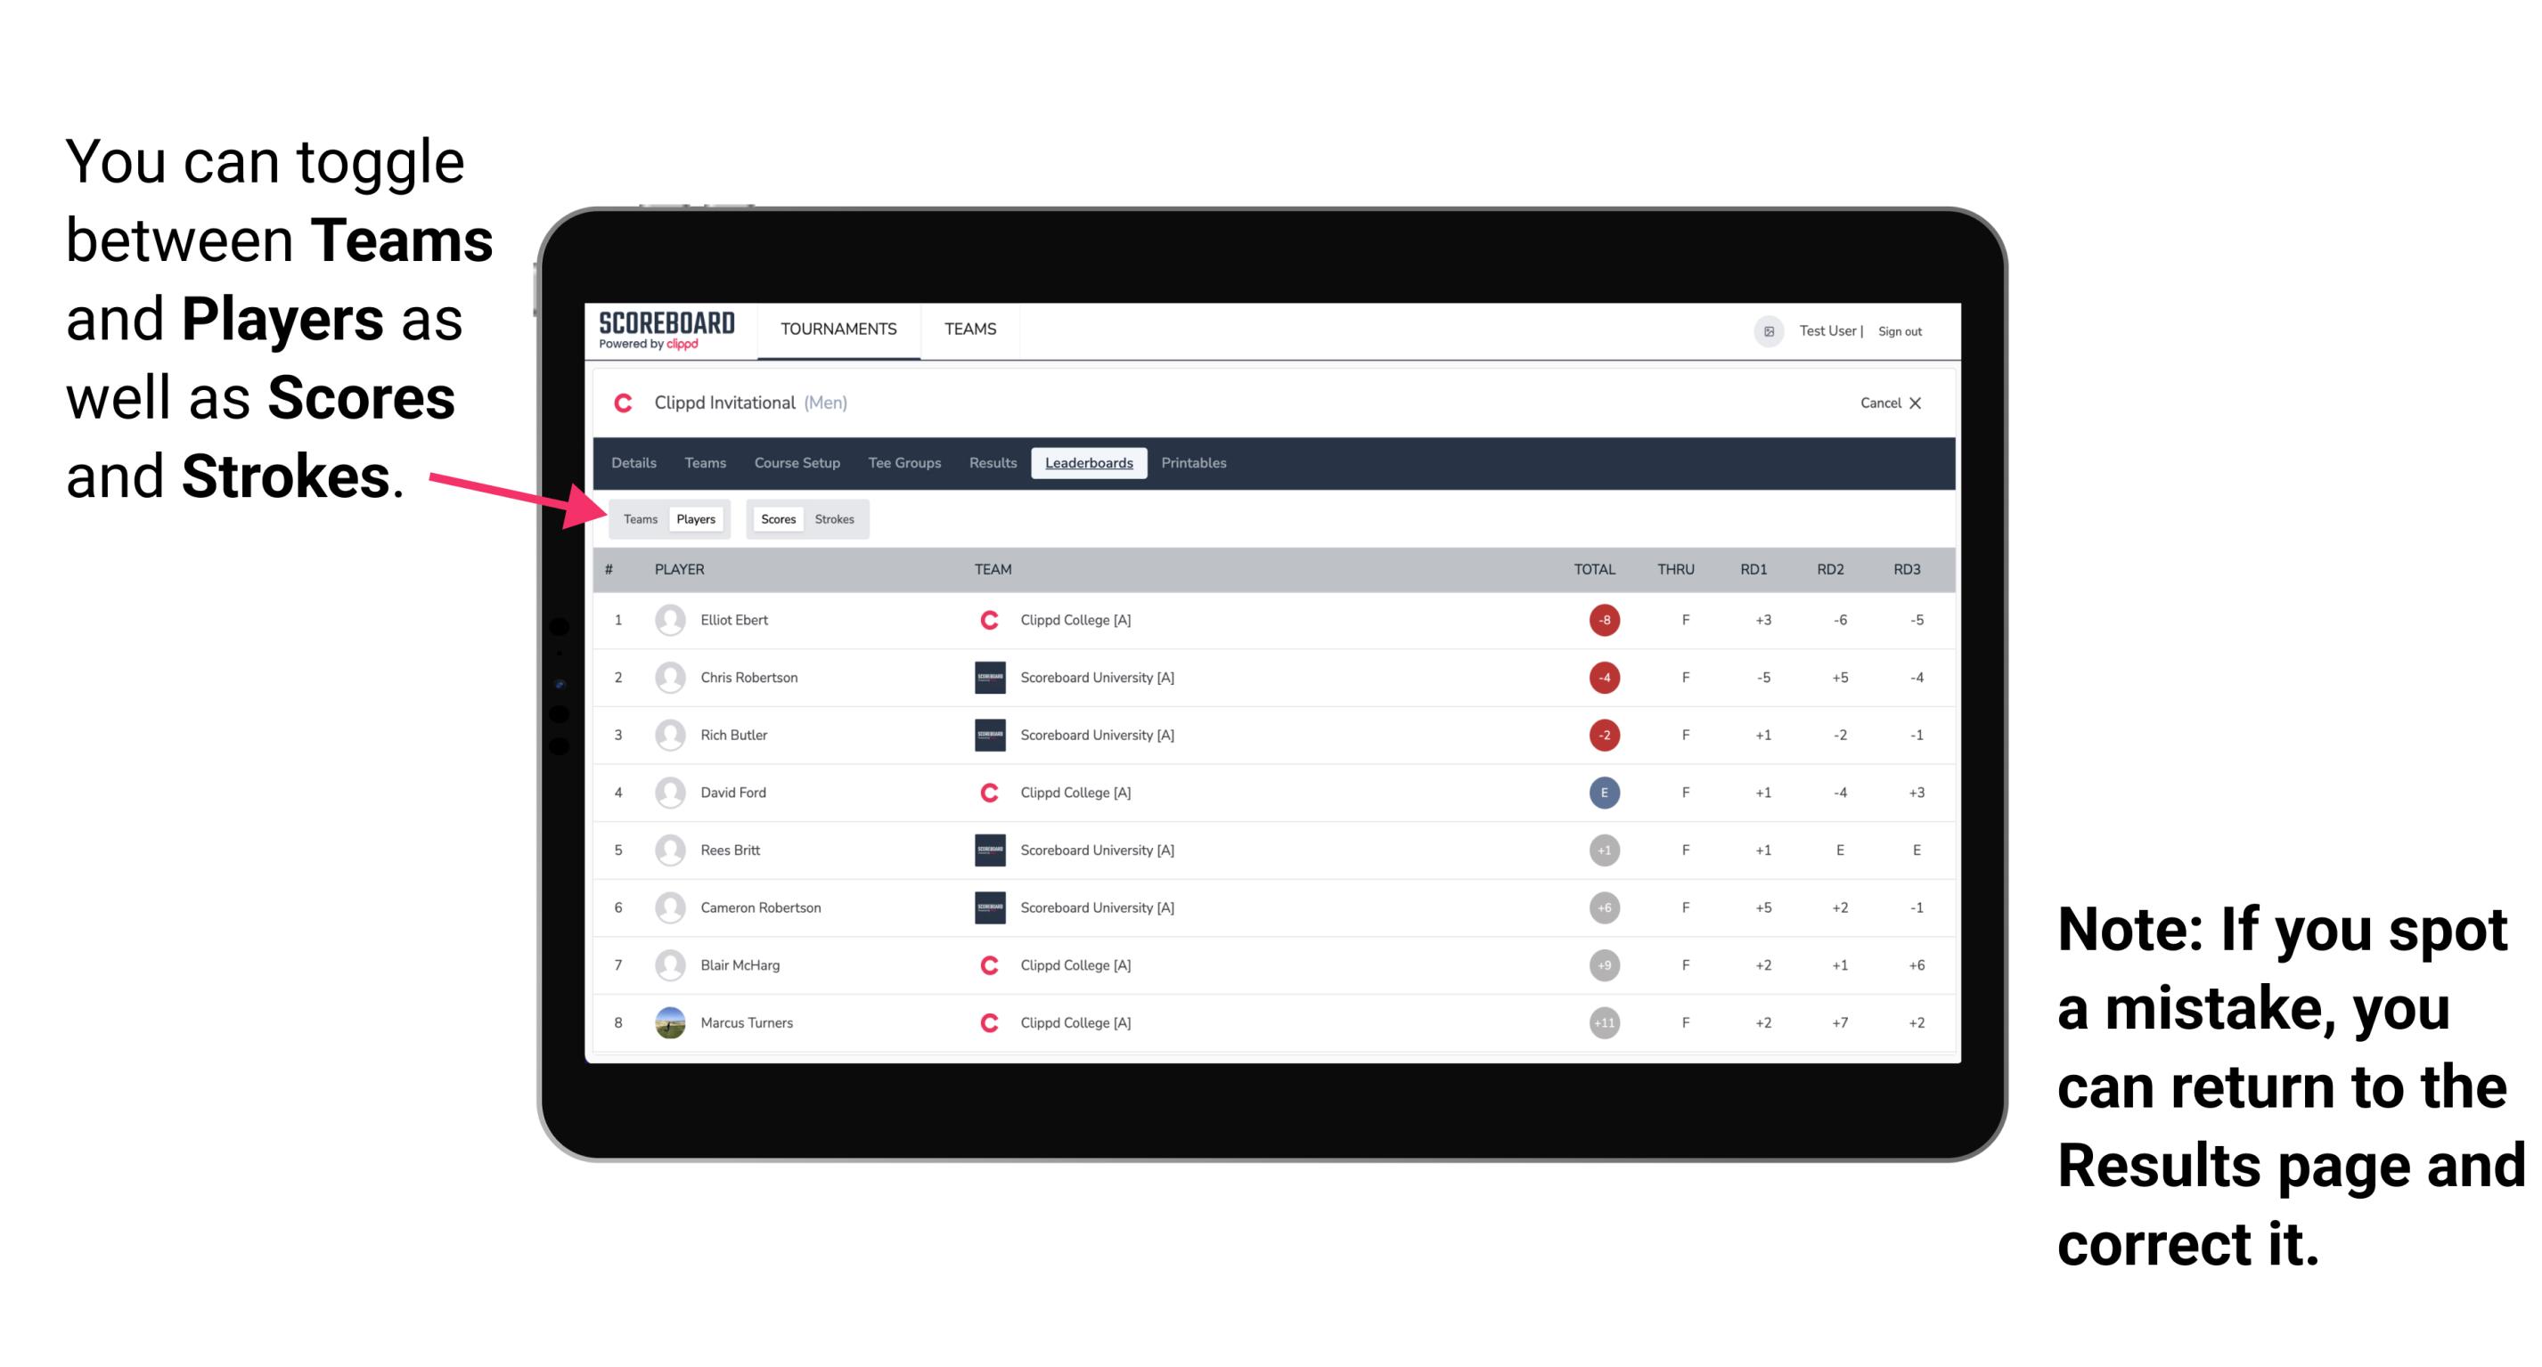The image size is (2542, 1367).
Task: Toggle to Strokes display mode
Action: (x=833, y=518)
